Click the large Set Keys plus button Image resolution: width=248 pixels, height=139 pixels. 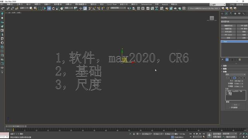coord(209,135)
